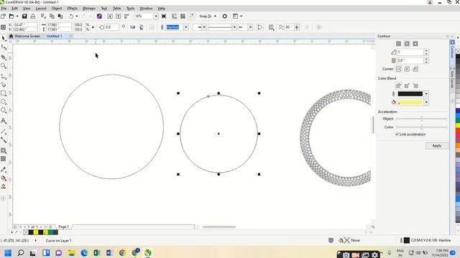Image resolution: width=460 pixels, height=258 pixels.
Task: Select the Pick tool in toolbox
Action: pyautogui.click(x=4, y=38)
